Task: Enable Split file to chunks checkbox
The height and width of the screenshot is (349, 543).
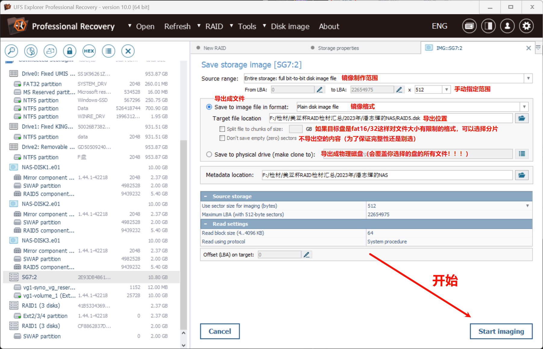Action: coord(222,129)
